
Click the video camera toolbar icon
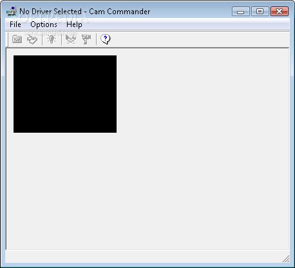86,39
